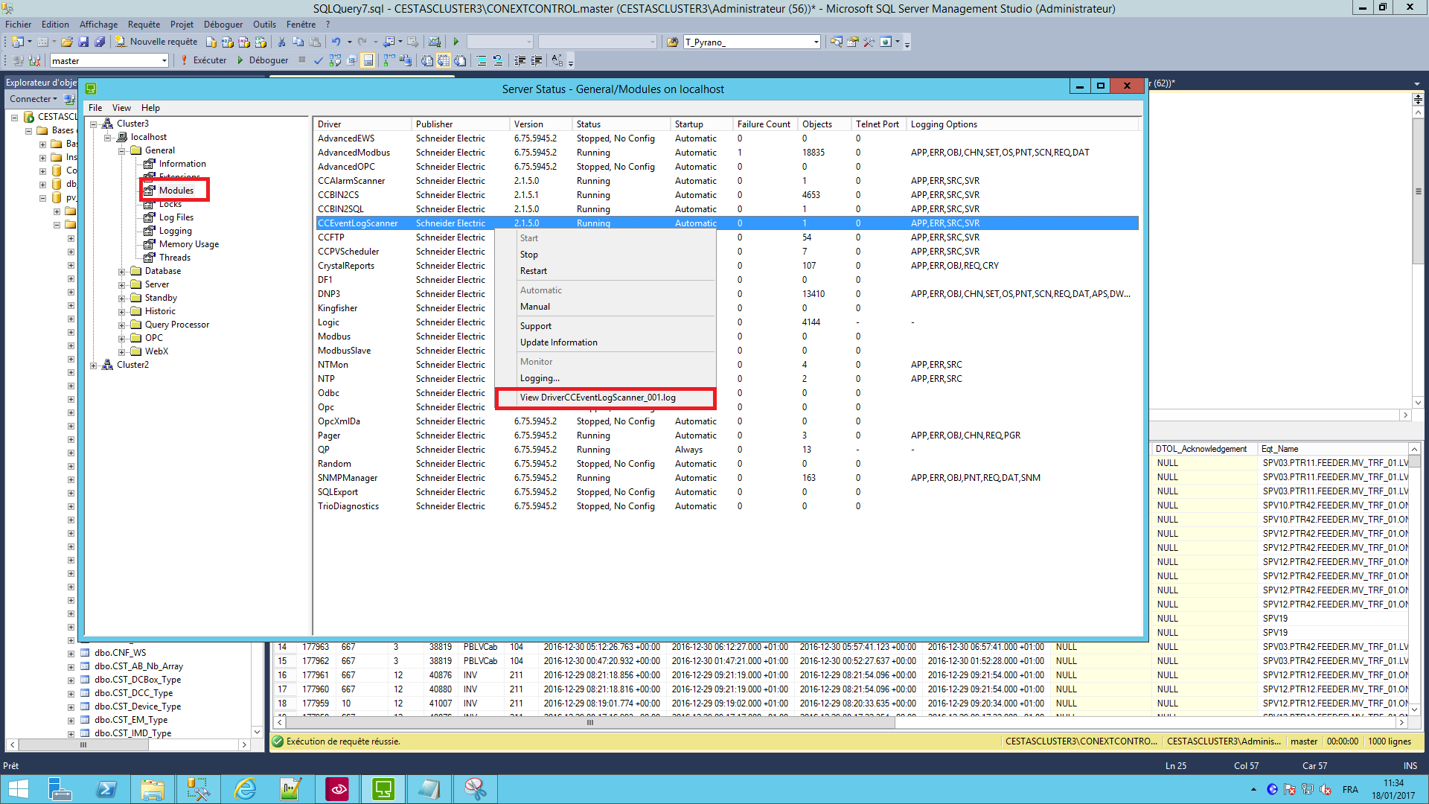This screenshot has width=1429, height=804.
Task: Click the PowerShell taskbar icon
Action: point(106,789)
